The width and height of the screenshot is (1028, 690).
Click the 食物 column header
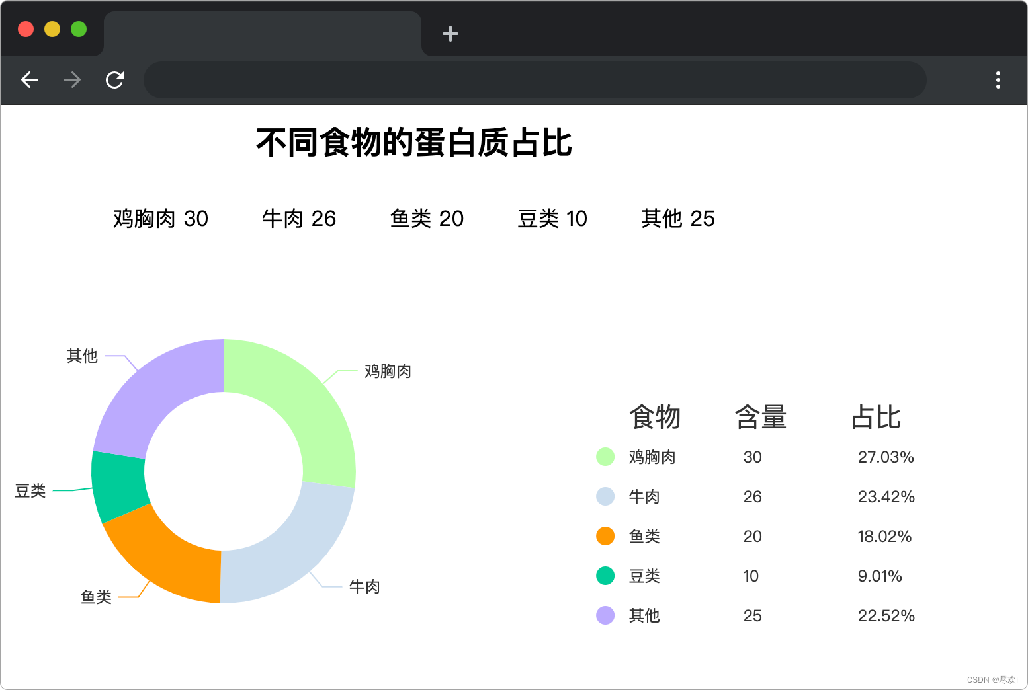click(x=655, y=417)
